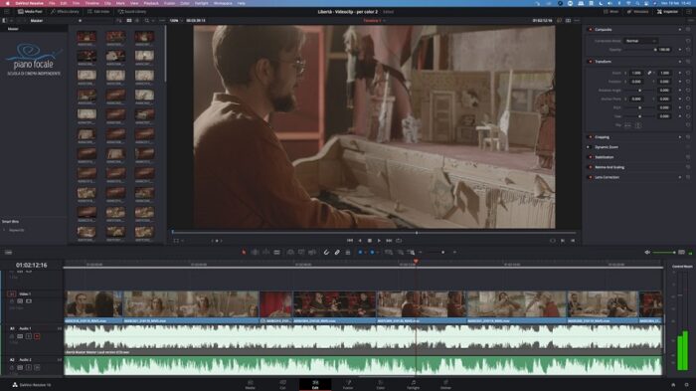
Task: Adjust the Opacity slider in Composite
Action: [640, 50]
